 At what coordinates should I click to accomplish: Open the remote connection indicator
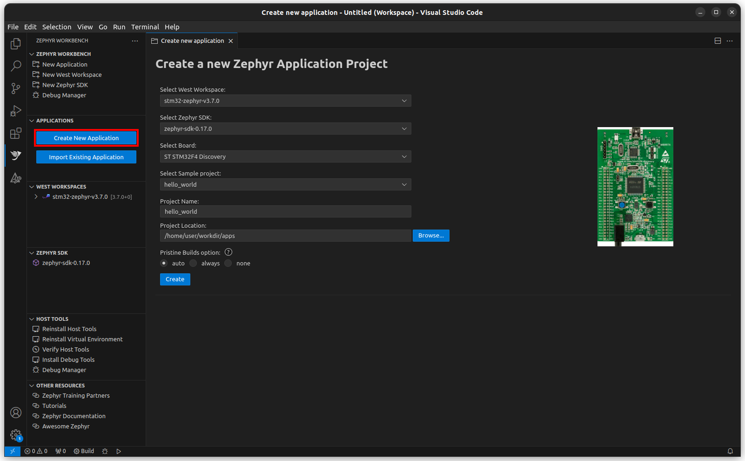(x=12, y=451)
